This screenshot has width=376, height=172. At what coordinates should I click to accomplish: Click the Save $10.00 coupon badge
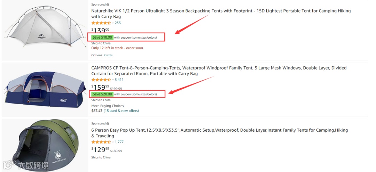(x=102, y=37)
